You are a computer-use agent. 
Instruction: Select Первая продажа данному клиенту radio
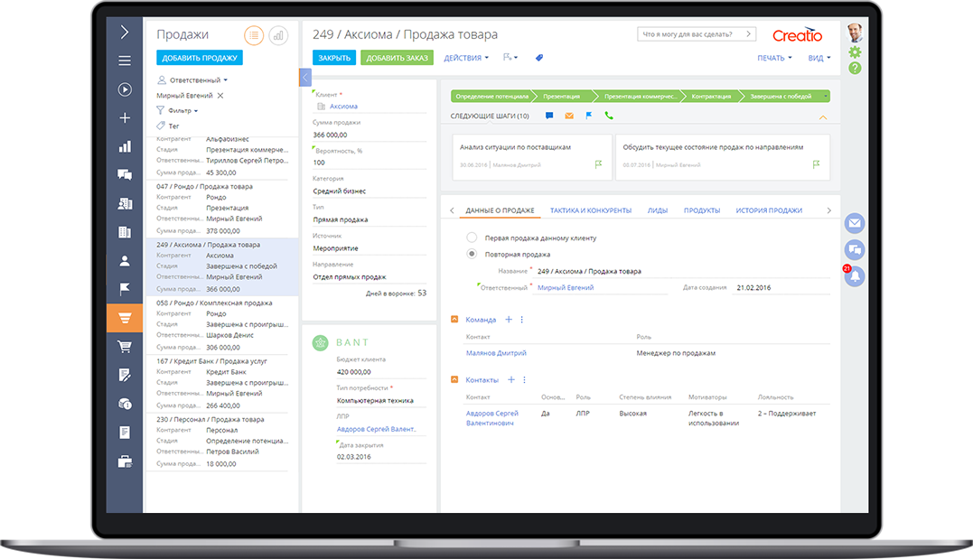tap(472, 238)
